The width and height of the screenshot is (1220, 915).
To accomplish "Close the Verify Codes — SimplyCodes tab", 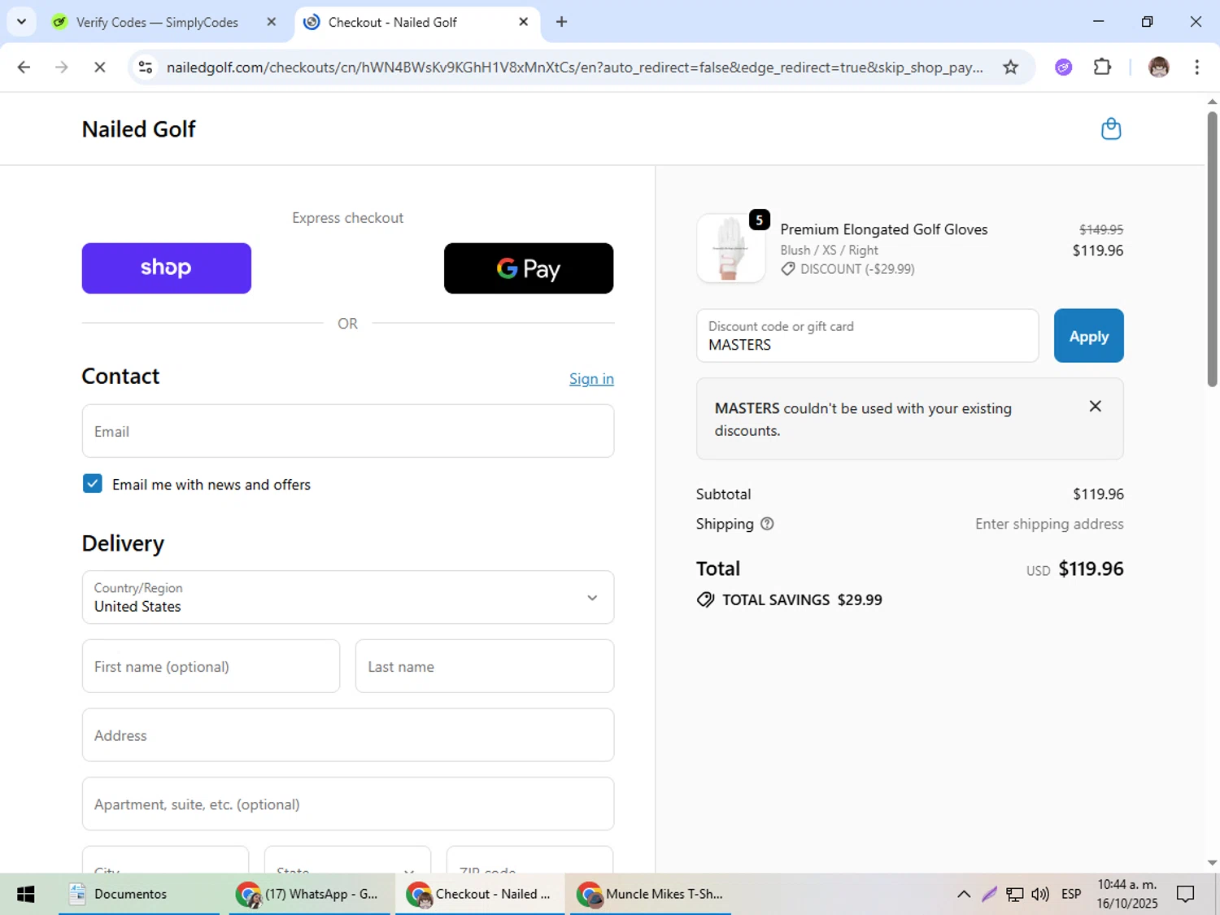I will [272, 22].
